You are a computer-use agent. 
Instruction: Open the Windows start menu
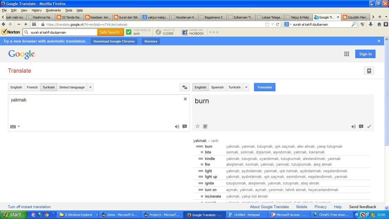14,215
